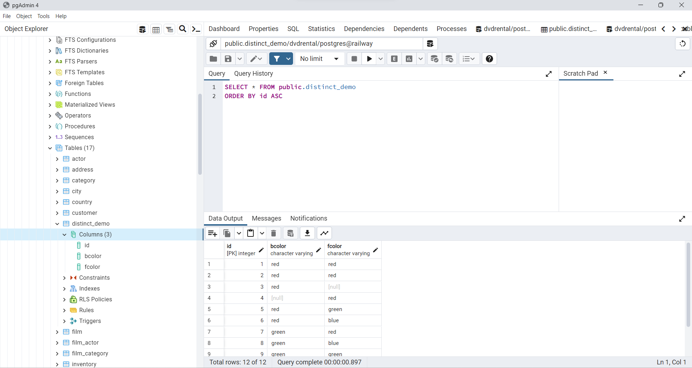Select the fcolor column in the tree
This screenshot has width=692, height=368.
click(x=92, y=267)
